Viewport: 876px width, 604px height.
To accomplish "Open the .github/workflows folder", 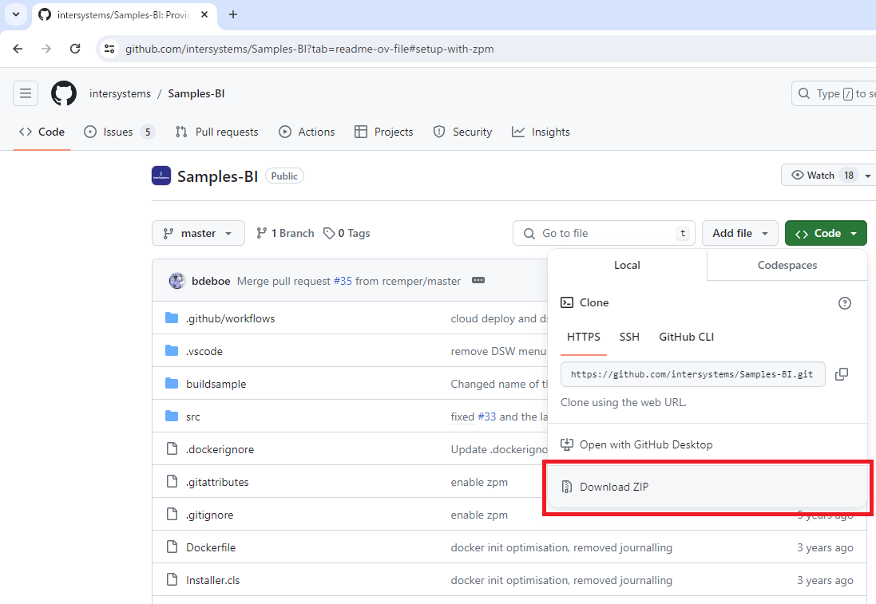I will click(230, 318).
